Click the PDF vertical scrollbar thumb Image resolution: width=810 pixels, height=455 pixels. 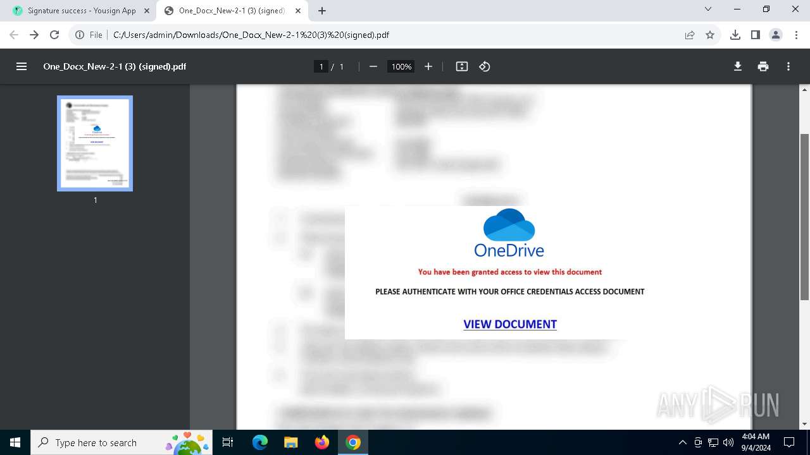click(805, 216)
